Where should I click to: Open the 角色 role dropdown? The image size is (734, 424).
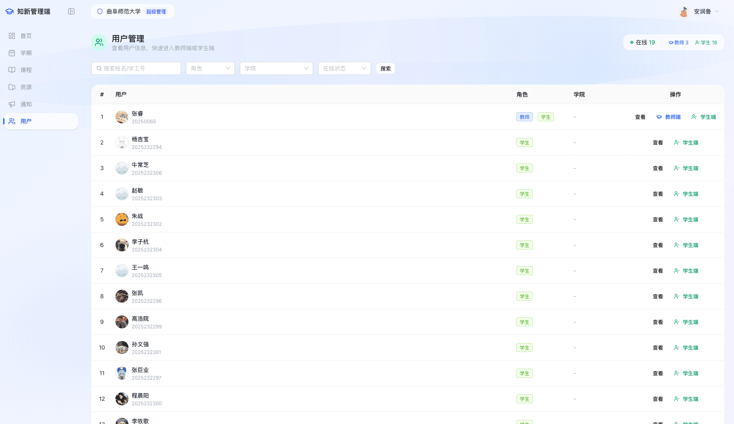(x=210, y=68)
